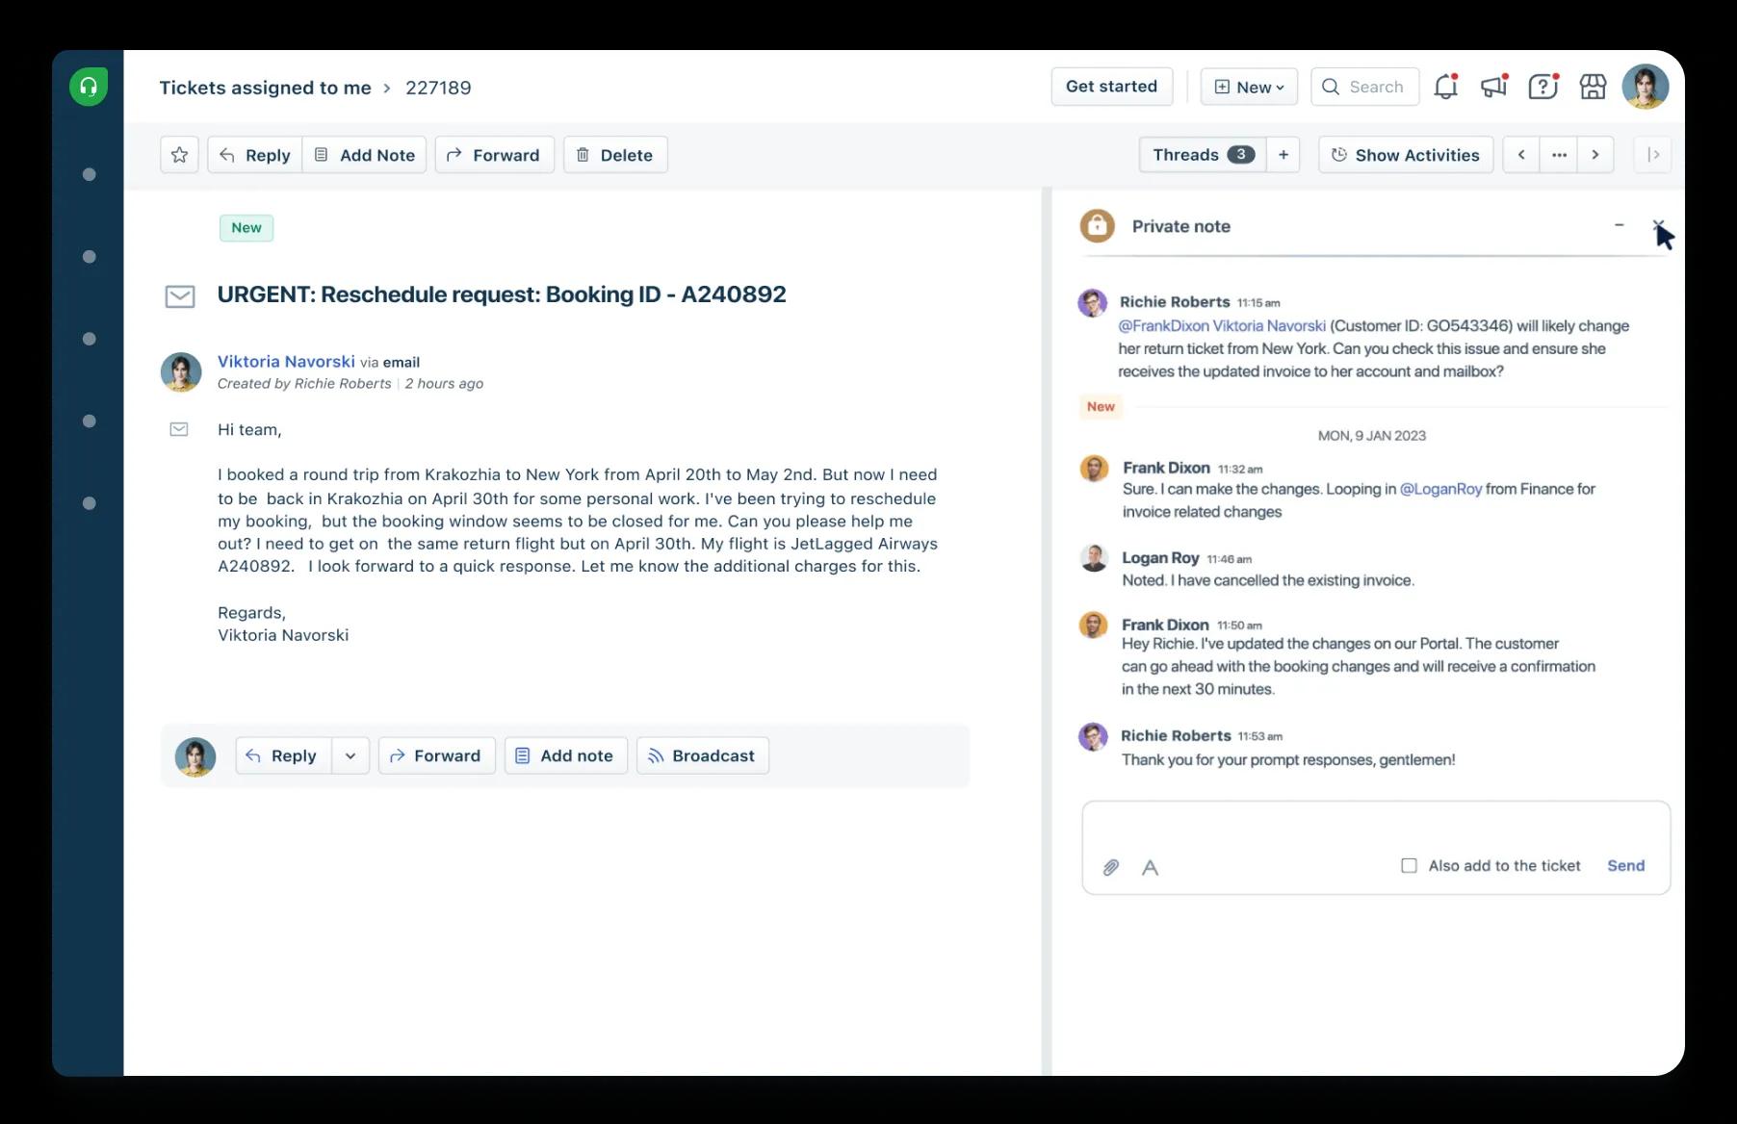Open the notifications bell
Image resolution: width=1737 pixels, height=1124 pixels.
click(x=1444, y=88)
